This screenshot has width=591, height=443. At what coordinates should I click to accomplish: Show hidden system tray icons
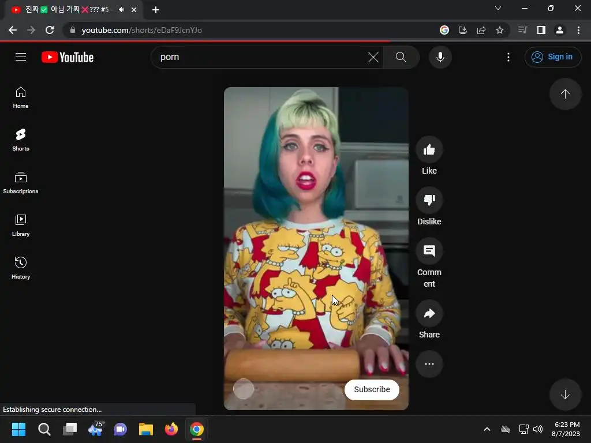[487, 429]
